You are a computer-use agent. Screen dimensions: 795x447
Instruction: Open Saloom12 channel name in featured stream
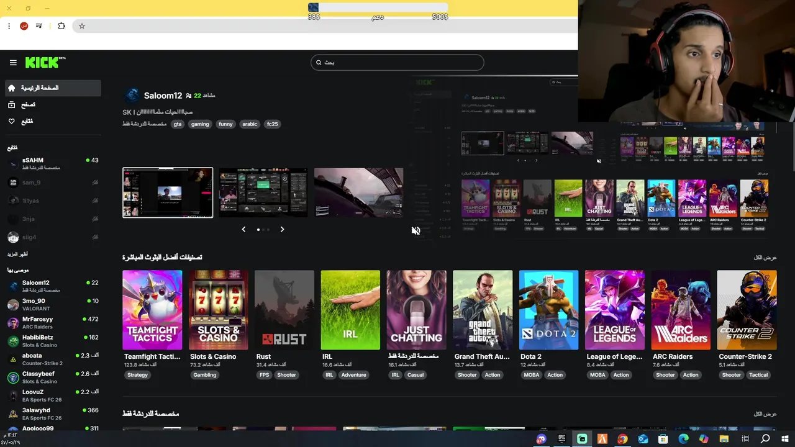coord(163,96)
